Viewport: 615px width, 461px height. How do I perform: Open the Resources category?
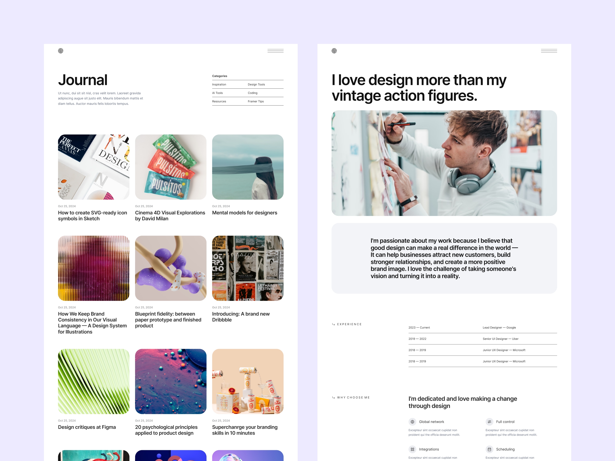(x=219, y=101)
